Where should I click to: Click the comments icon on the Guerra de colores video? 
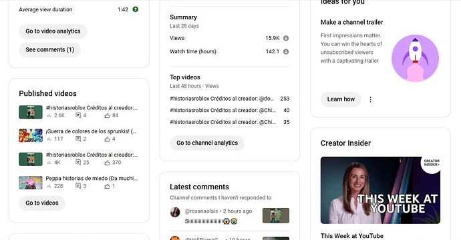[78, 139]
